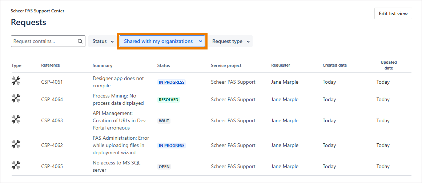Screen dimensions: 422x183
Task: Open request reference CSP-4064
Action: (52, 100)
